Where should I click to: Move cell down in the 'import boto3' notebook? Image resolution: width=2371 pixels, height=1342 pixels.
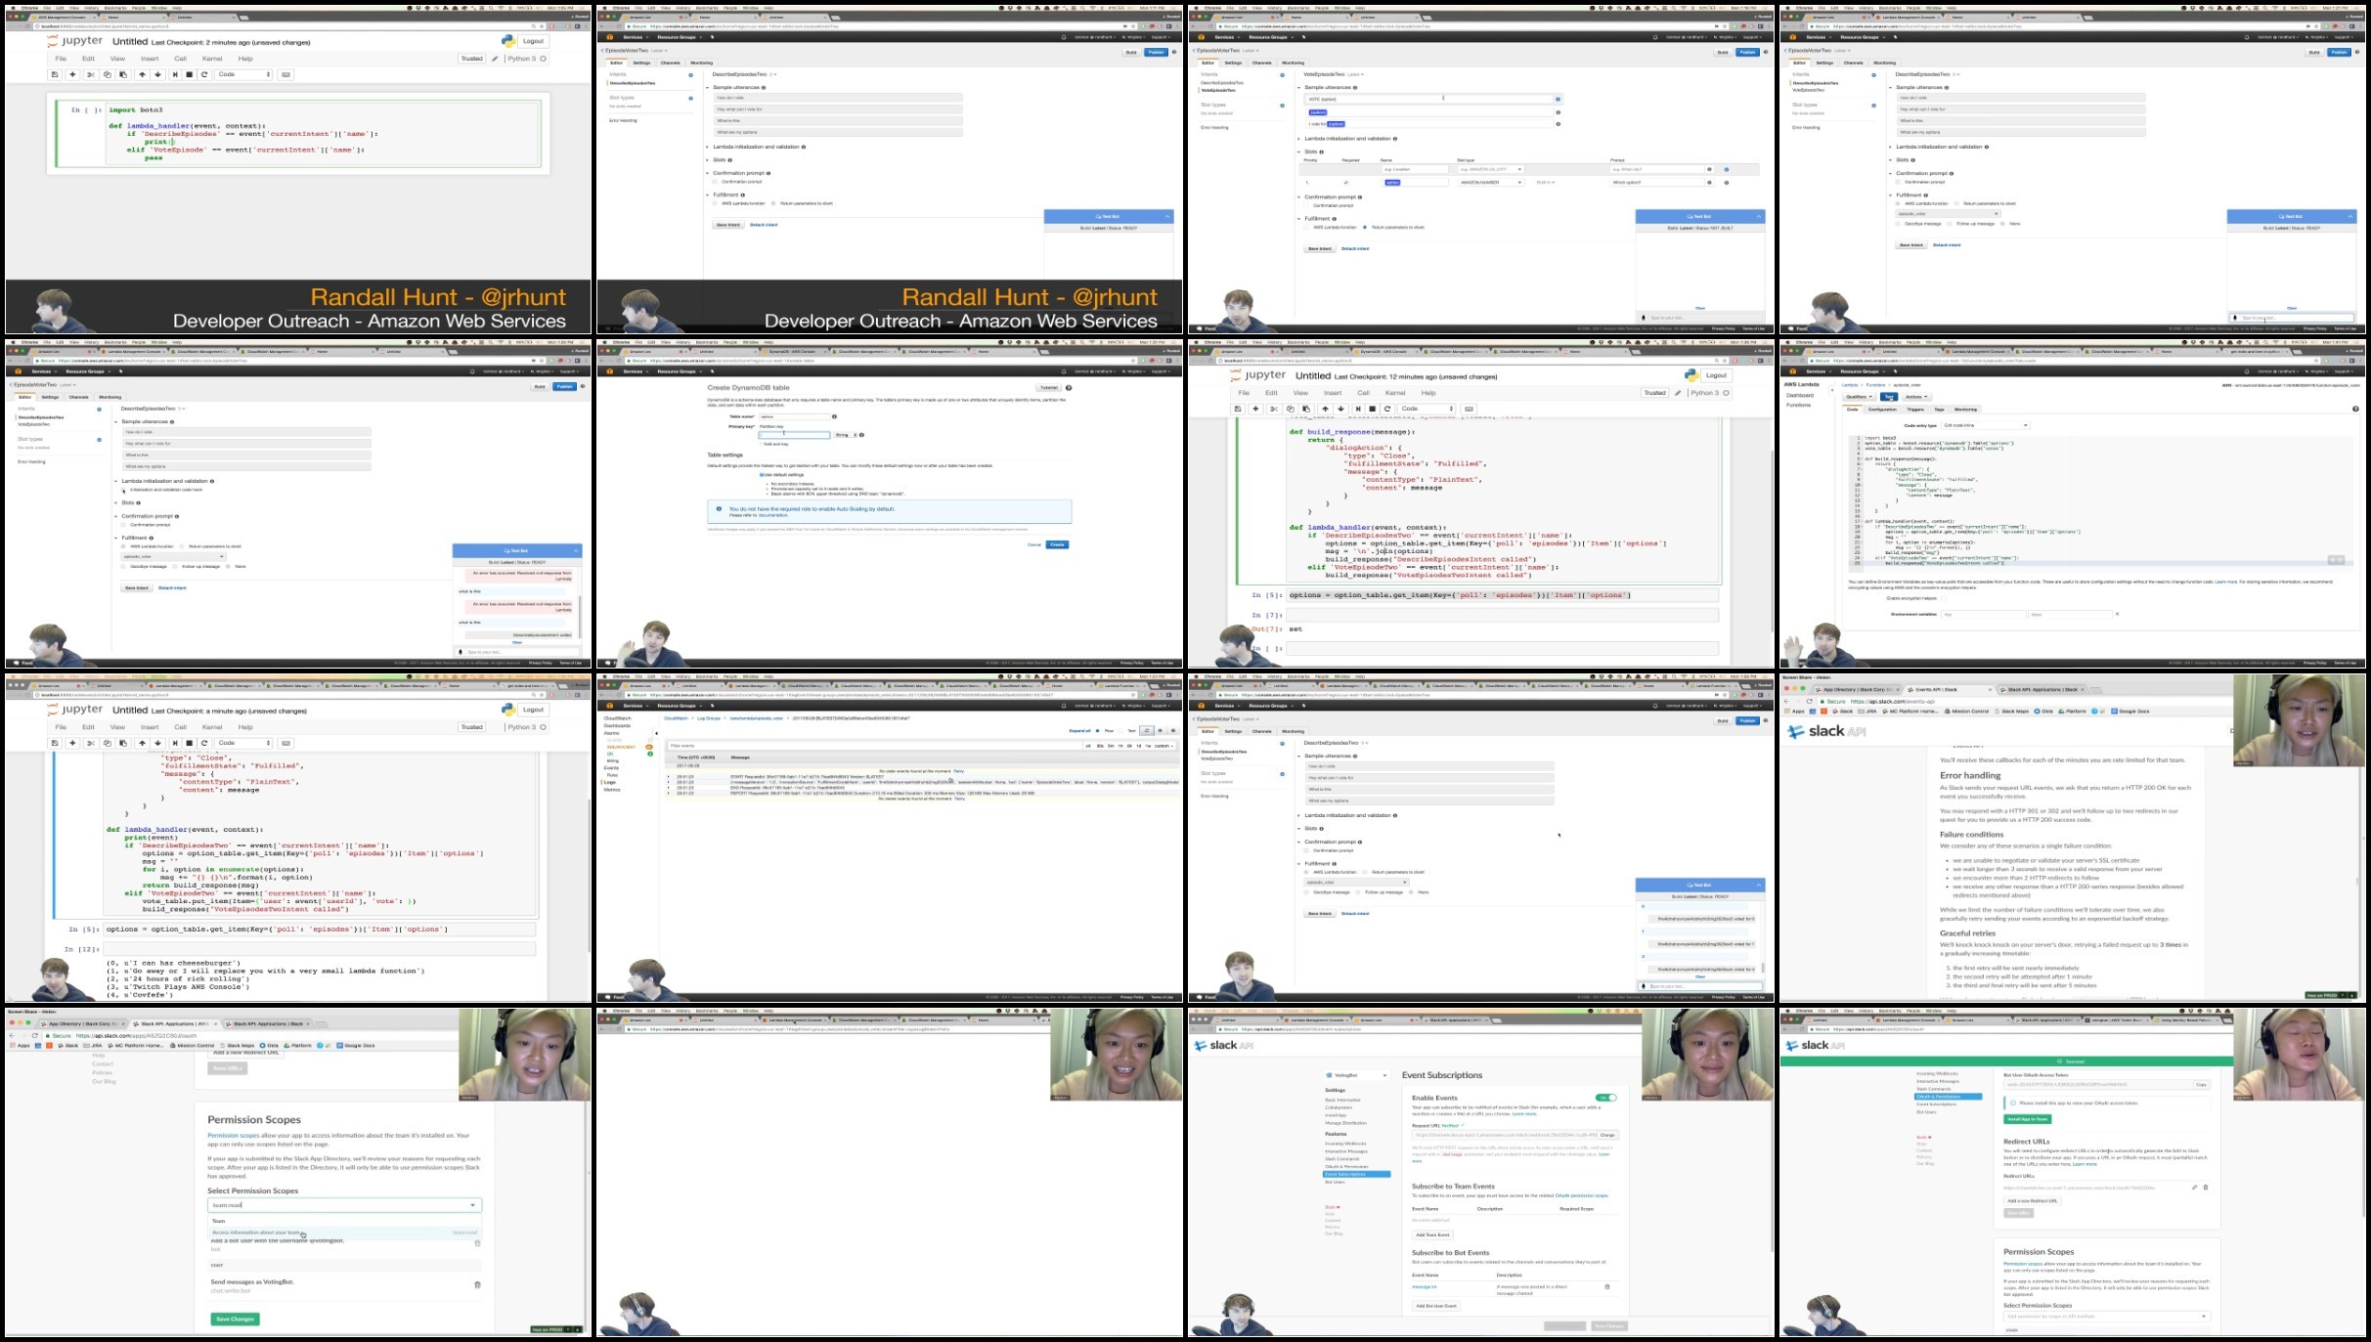point(157,74)
